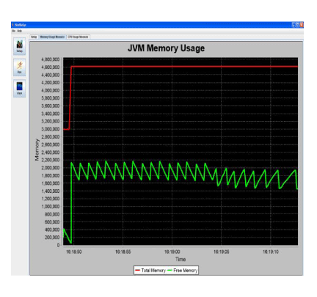Click the Total Memory legend entry
This screenshot has width=317, height=297.
point(150,271)
